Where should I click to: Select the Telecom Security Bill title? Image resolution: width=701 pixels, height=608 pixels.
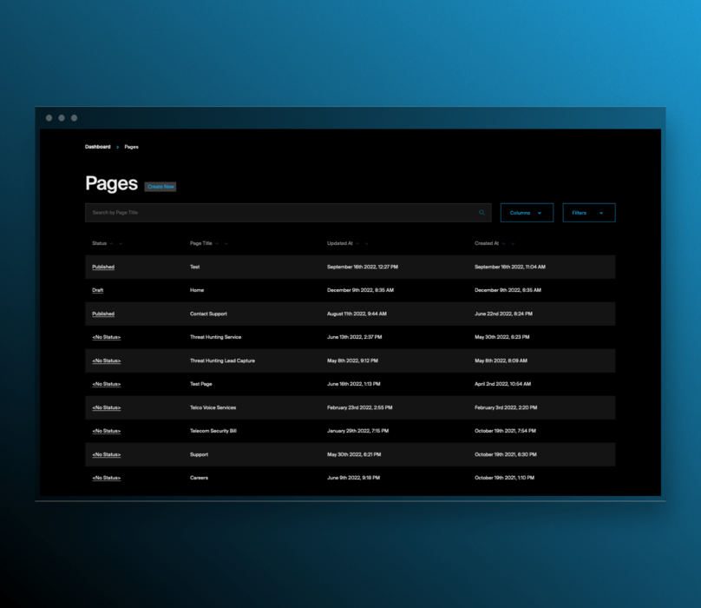(x=213, y=431)
